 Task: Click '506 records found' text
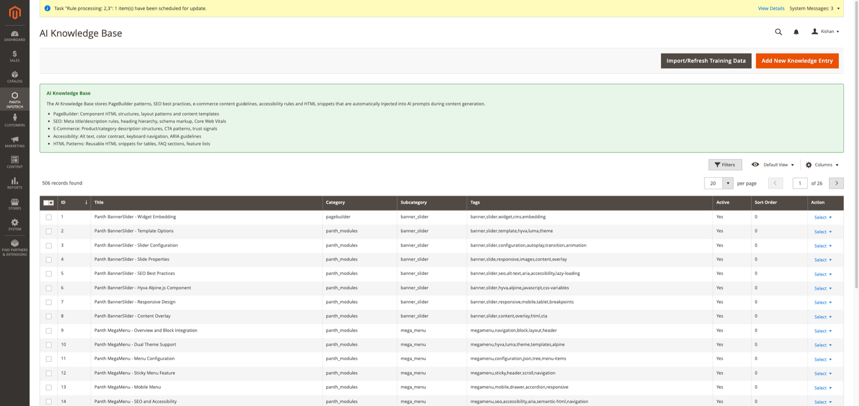tap(62, 183)
